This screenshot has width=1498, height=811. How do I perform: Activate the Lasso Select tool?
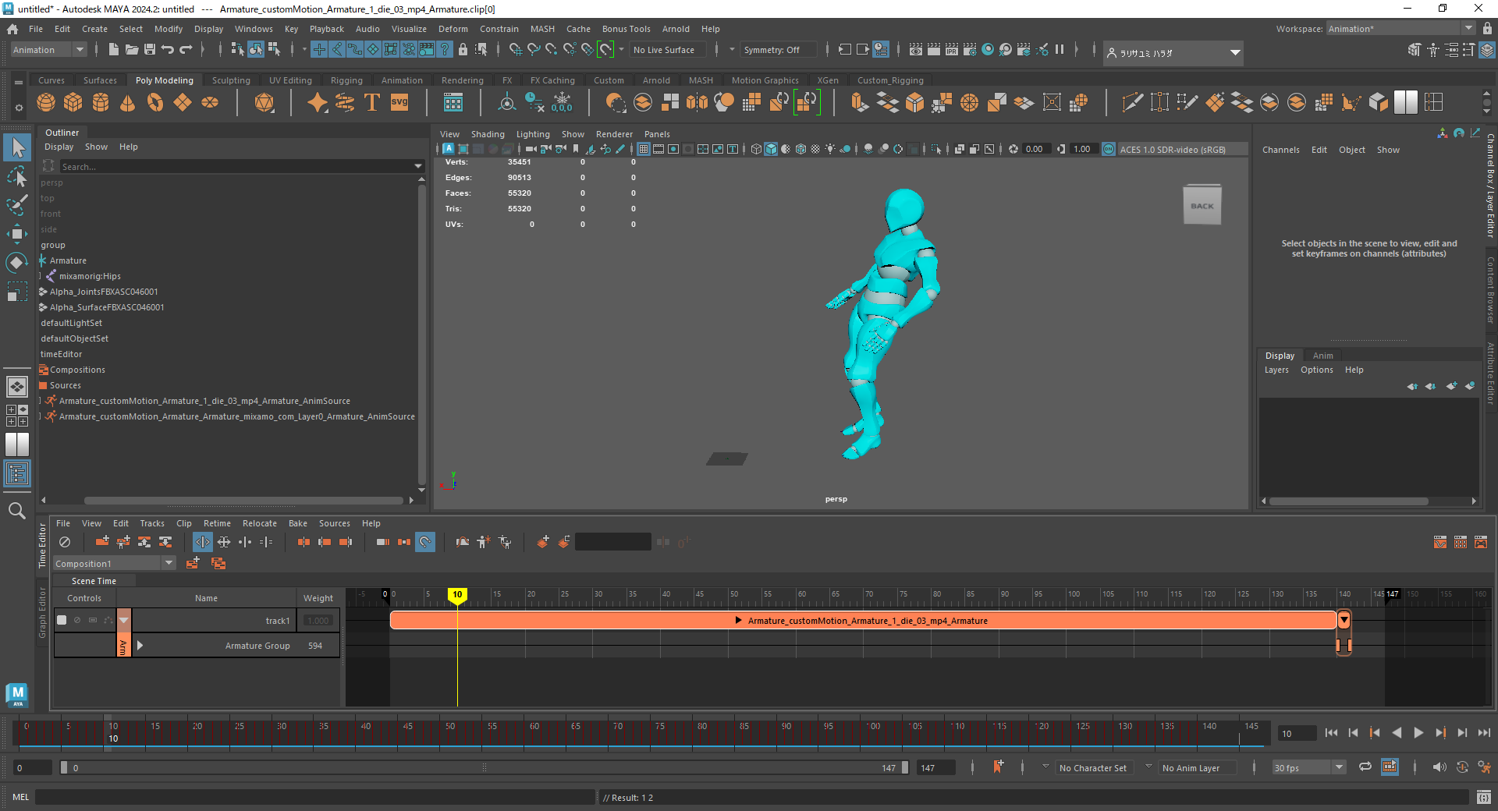click(x=17, y=177)
